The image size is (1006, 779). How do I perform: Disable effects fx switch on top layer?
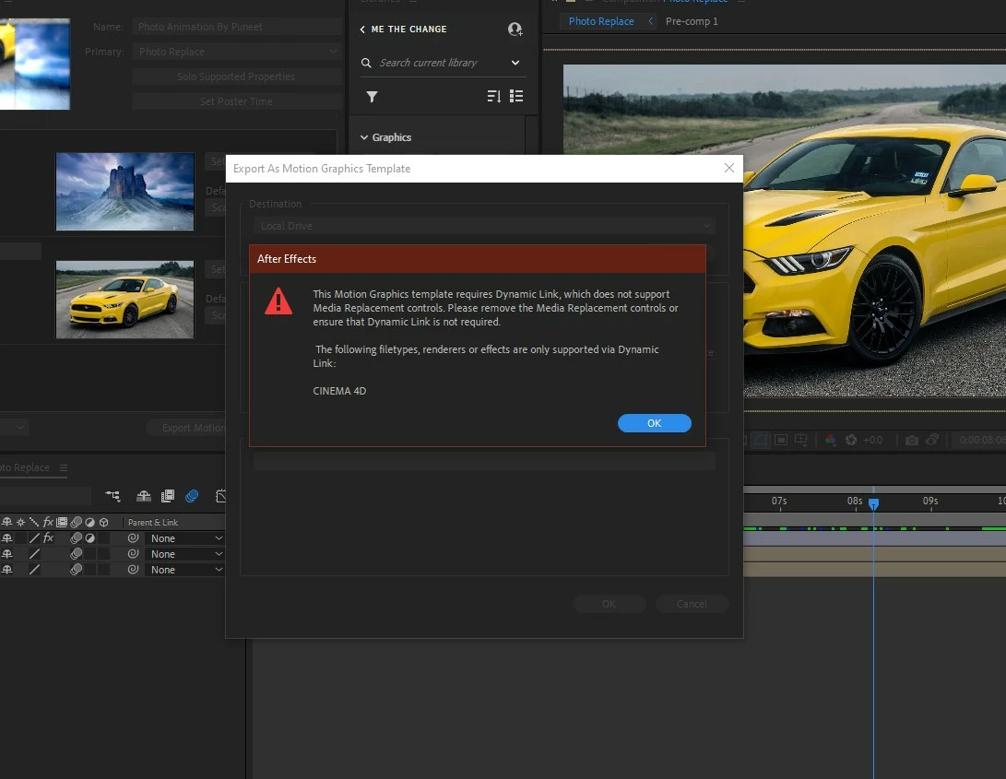[48, 538]
